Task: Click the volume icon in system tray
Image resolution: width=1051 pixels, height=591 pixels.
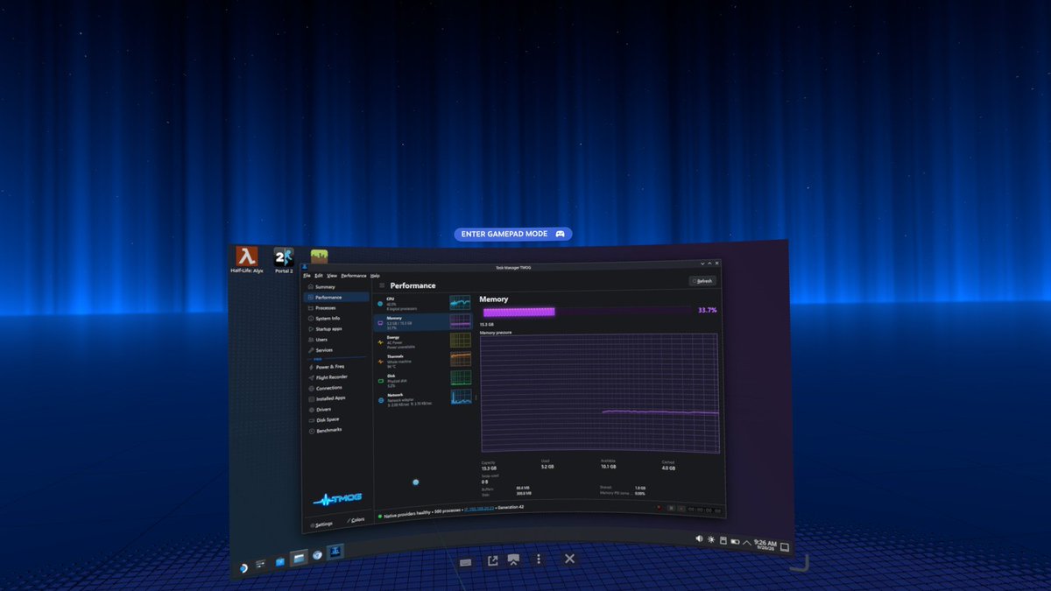Action: tap(700, 538)
